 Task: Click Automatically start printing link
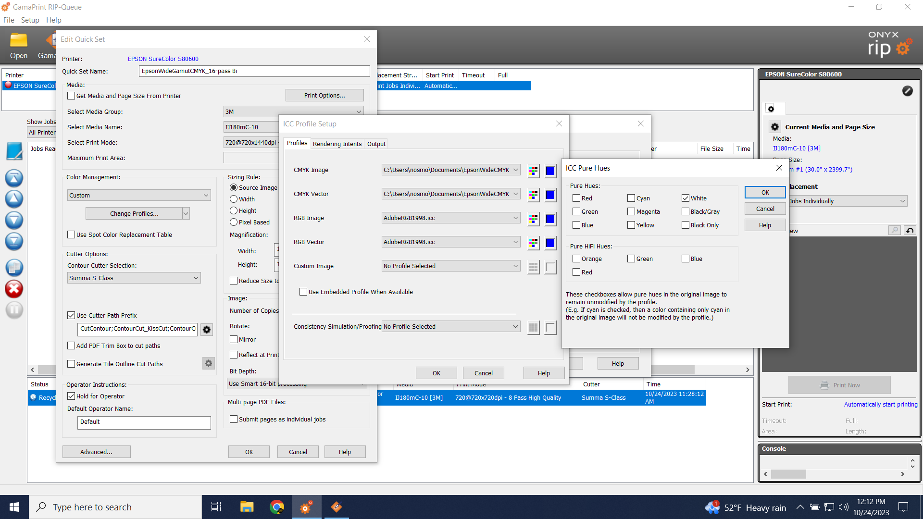click(881, 404)
